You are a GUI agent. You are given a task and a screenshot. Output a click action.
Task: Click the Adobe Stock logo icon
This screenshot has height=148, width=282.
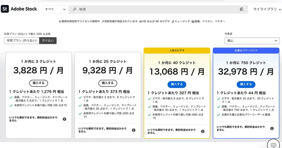click(x=5, y=9)
